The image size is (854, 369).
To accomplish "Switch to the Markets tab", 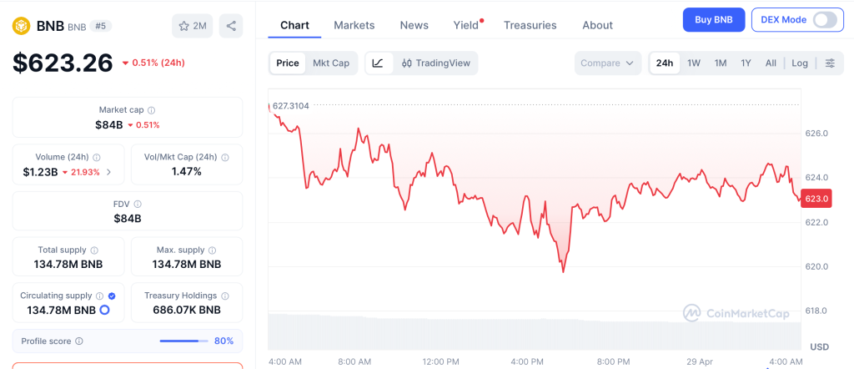I will pyautogui.click(x=354, y=25).
